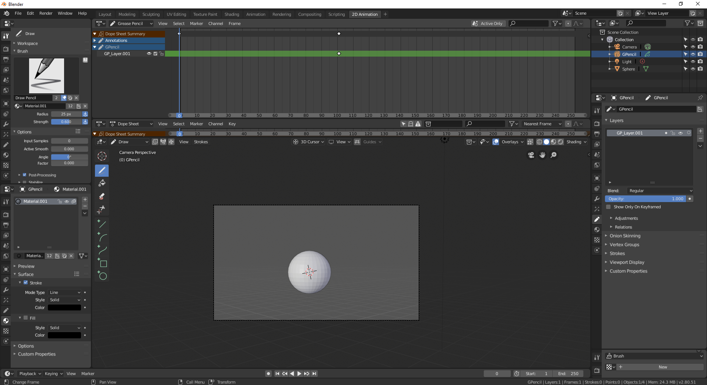Toggle the Stroke checkbox in Surface panel

pyautogui.click(x=26, y=283)
